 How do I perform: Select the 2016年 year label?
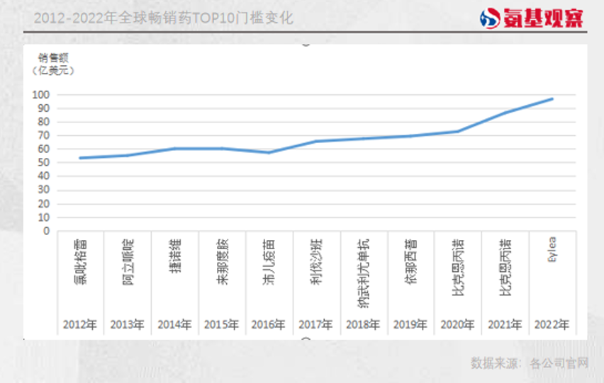pos(269,324)
